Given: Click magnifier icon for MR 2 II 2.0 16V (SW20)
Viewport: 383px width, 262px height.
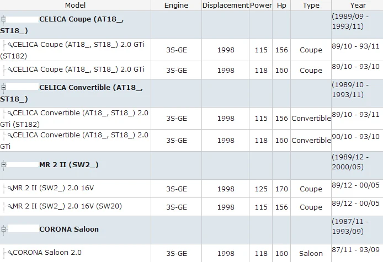Looking at the screenshot, I should 10,206.
